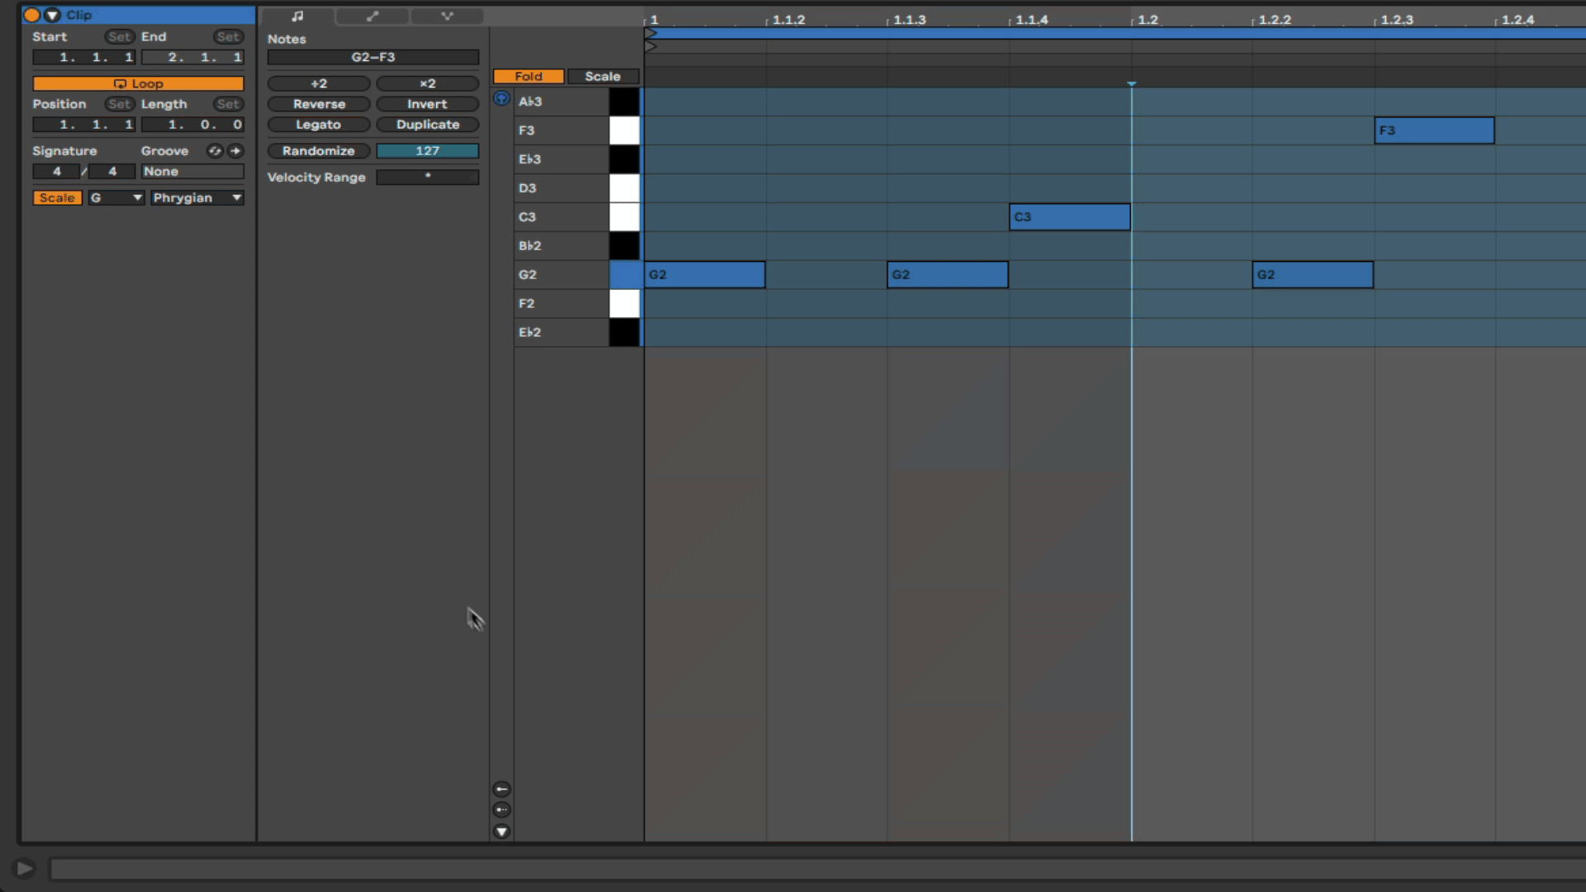The image size is (1586, 892).
Task: Click the G2–F3 note range field
Action: click(373, 57)
